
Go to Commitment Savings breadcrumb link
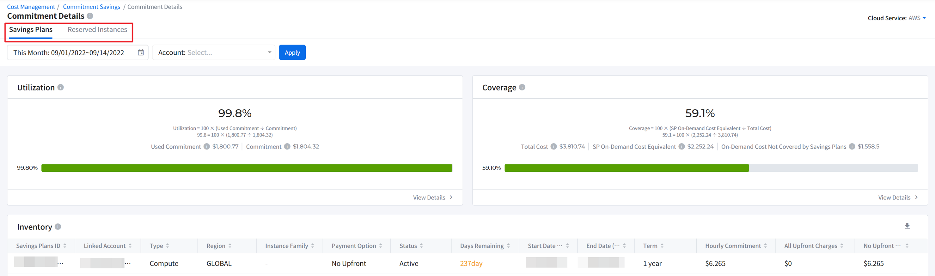[91, 7]
